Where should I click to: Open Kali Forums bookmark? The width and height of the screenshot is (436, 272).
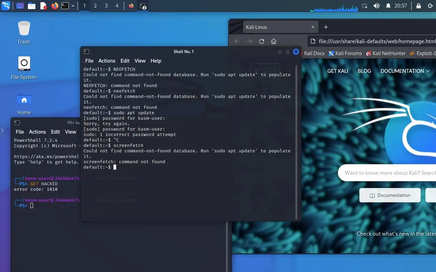click(x=345, y=53)
